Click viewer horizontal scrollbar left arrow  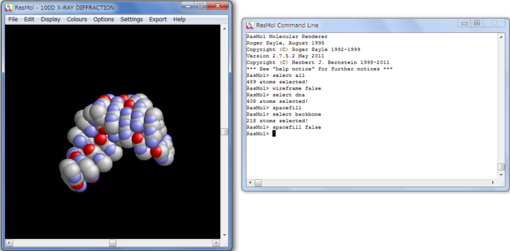click(9, 243)
